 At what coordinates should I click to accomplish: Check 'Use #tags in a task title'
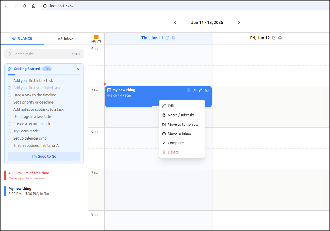[10, 117]
